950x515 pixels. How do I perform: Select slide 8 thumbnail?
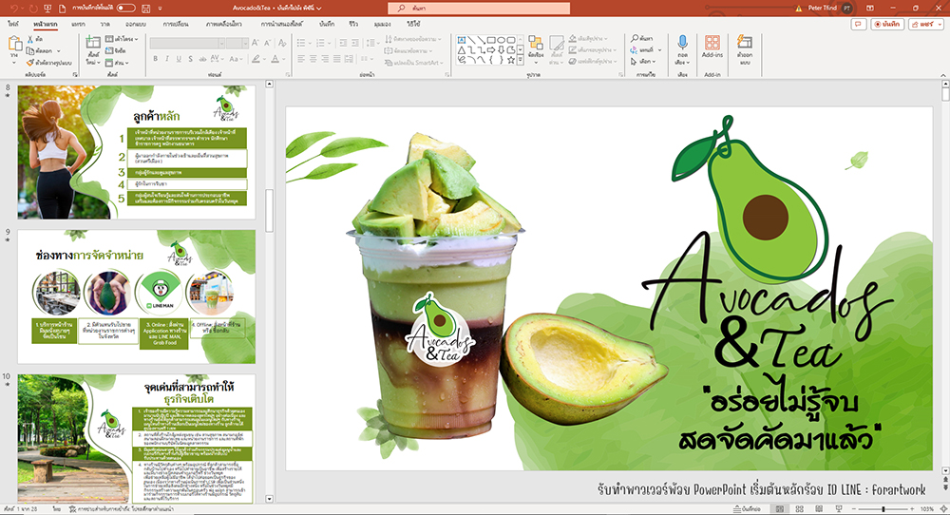pos(136,152)
